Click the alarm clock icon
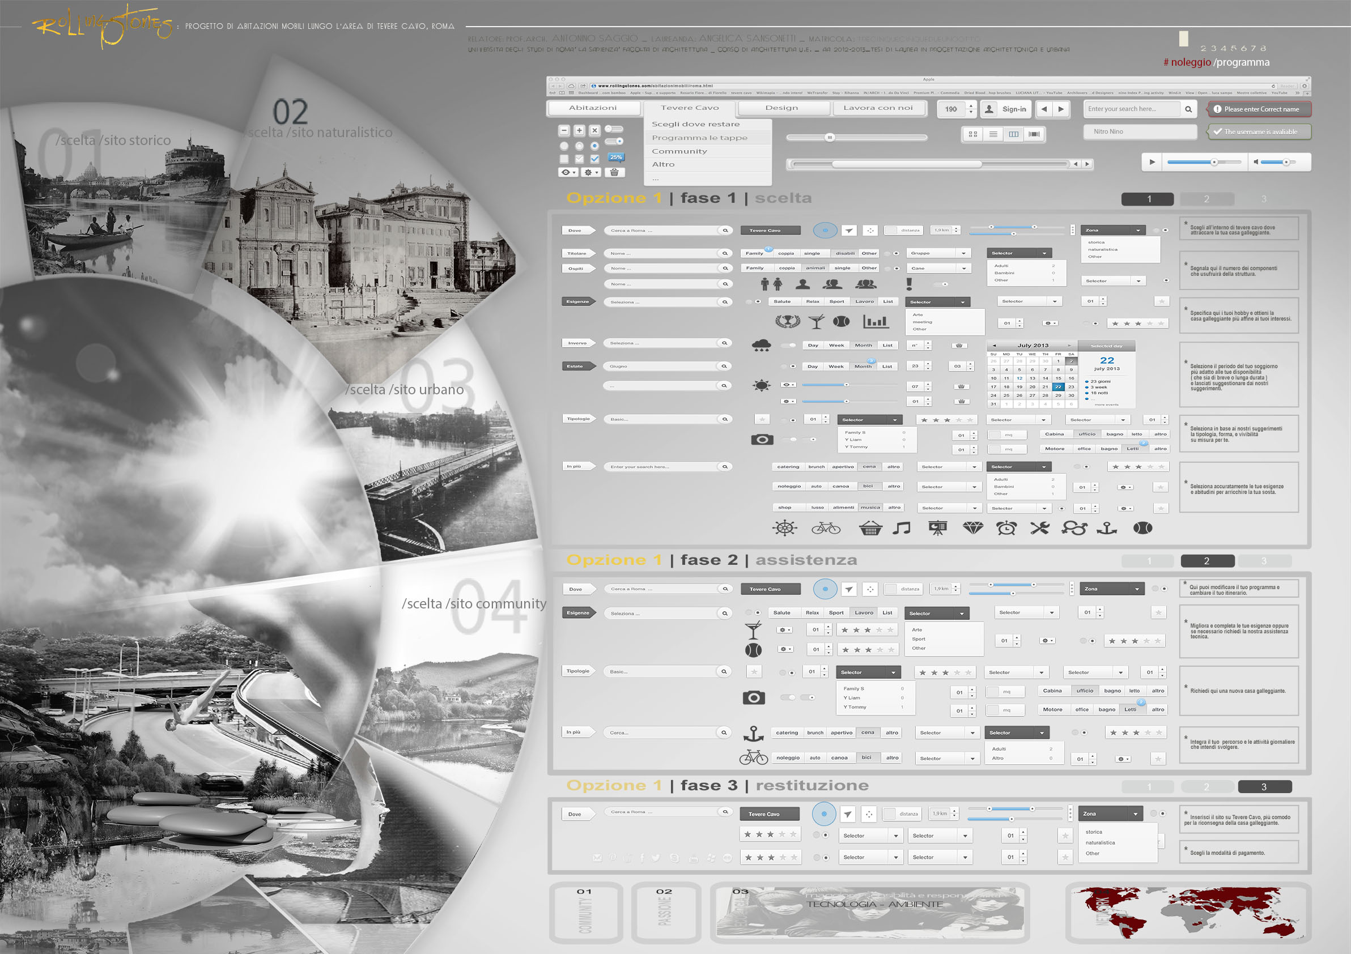Viewport: 1351px width, 954px height. [1006, 527]
